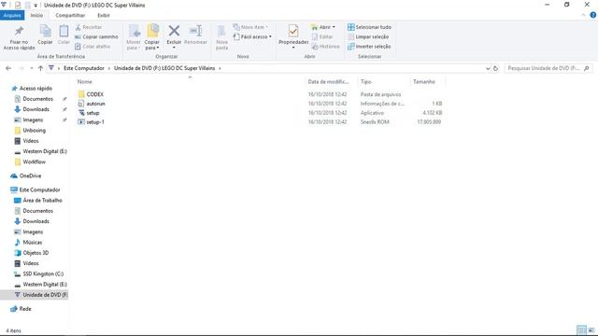Collapse the ribbon with the chevron
Screen dimensions: 598x336
point(583,15)
